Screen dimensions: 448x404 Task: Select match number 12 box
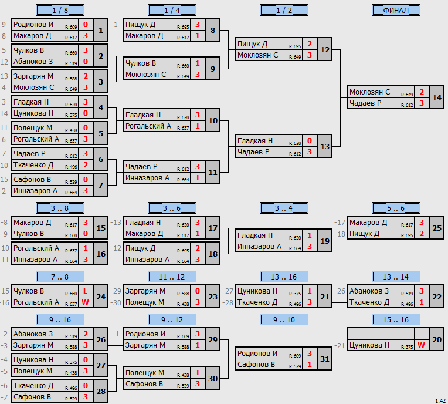(x=325, y=49)
